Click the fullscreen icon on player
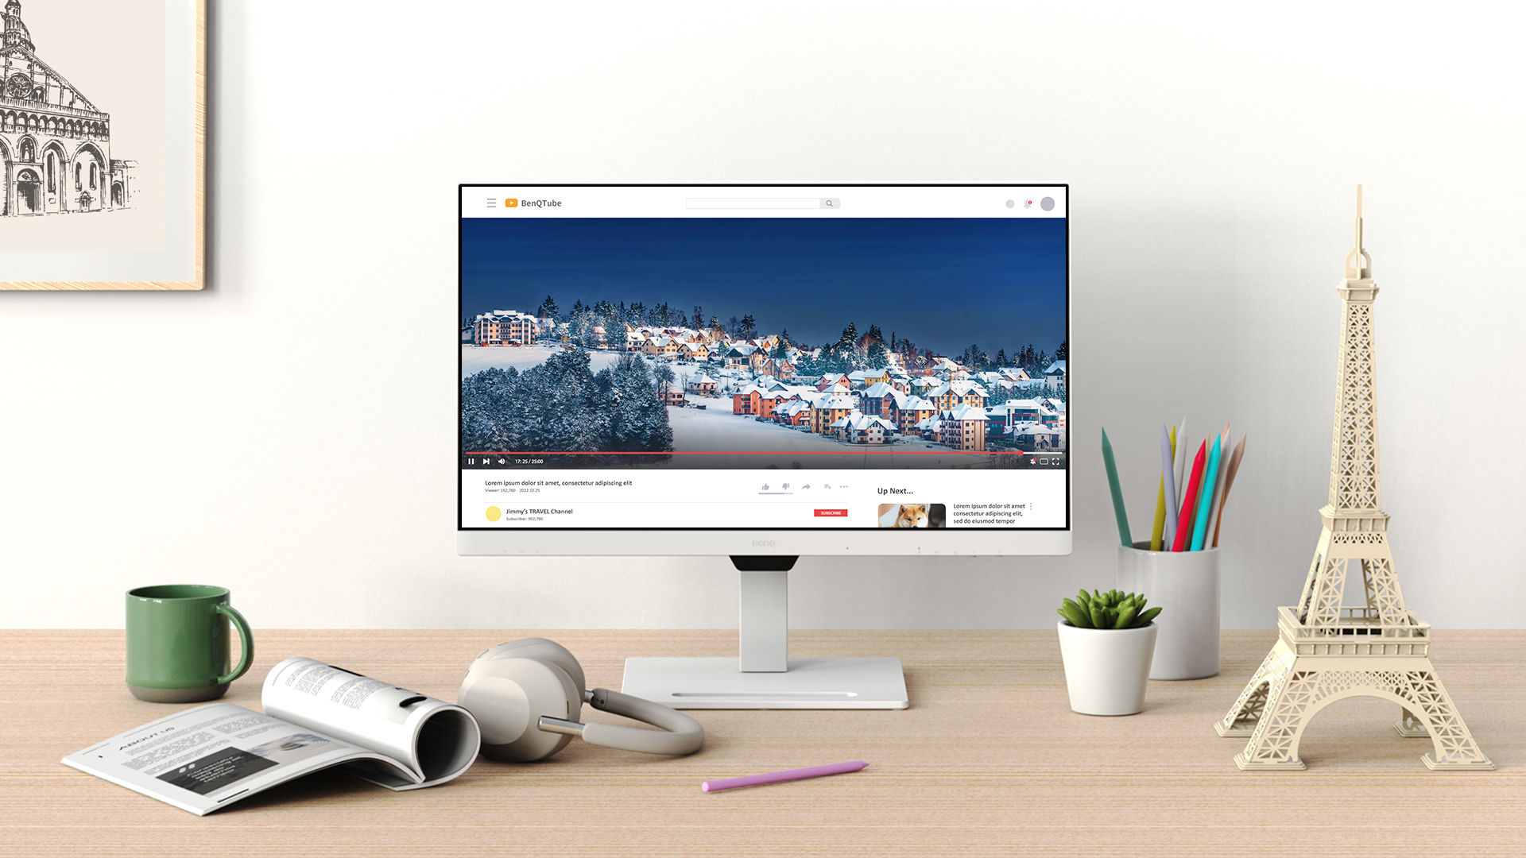Screen dimensions: 1526x858 (x=1056, y=461)
